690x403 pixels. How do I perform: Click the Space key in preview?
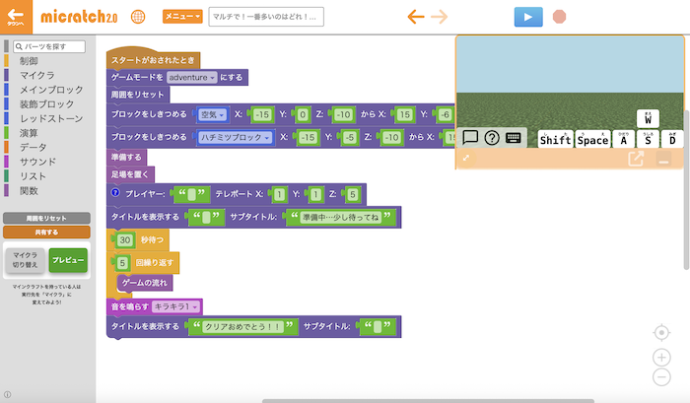coord(592,139)
